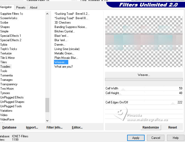The width and height of the screenshot is (185, 142).
Task: Open the filter Editor
Action: [77, 127]
